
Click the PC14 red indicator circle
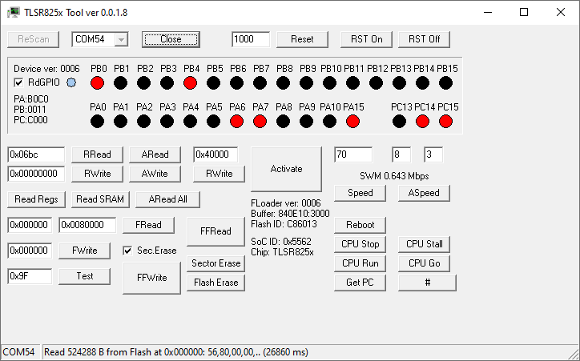point(422,121)
